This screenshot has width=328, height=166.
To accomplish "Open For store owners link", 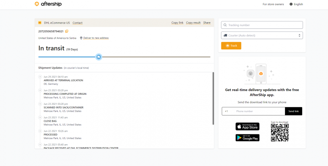I will click(273, 4).
